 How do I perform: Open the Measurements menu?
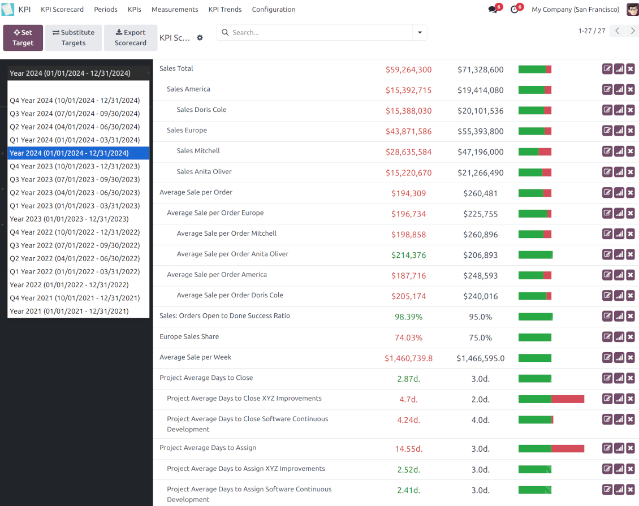point(175,10)
